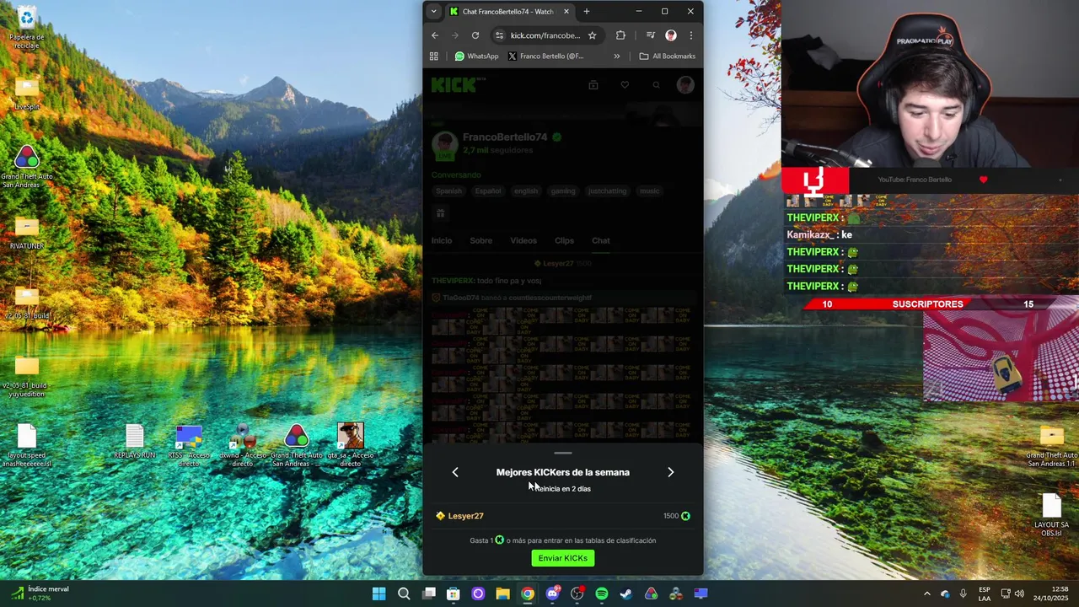1079x607 pixels.
Task: Select the RIVATUNER desktop folder
Action: 27,233
